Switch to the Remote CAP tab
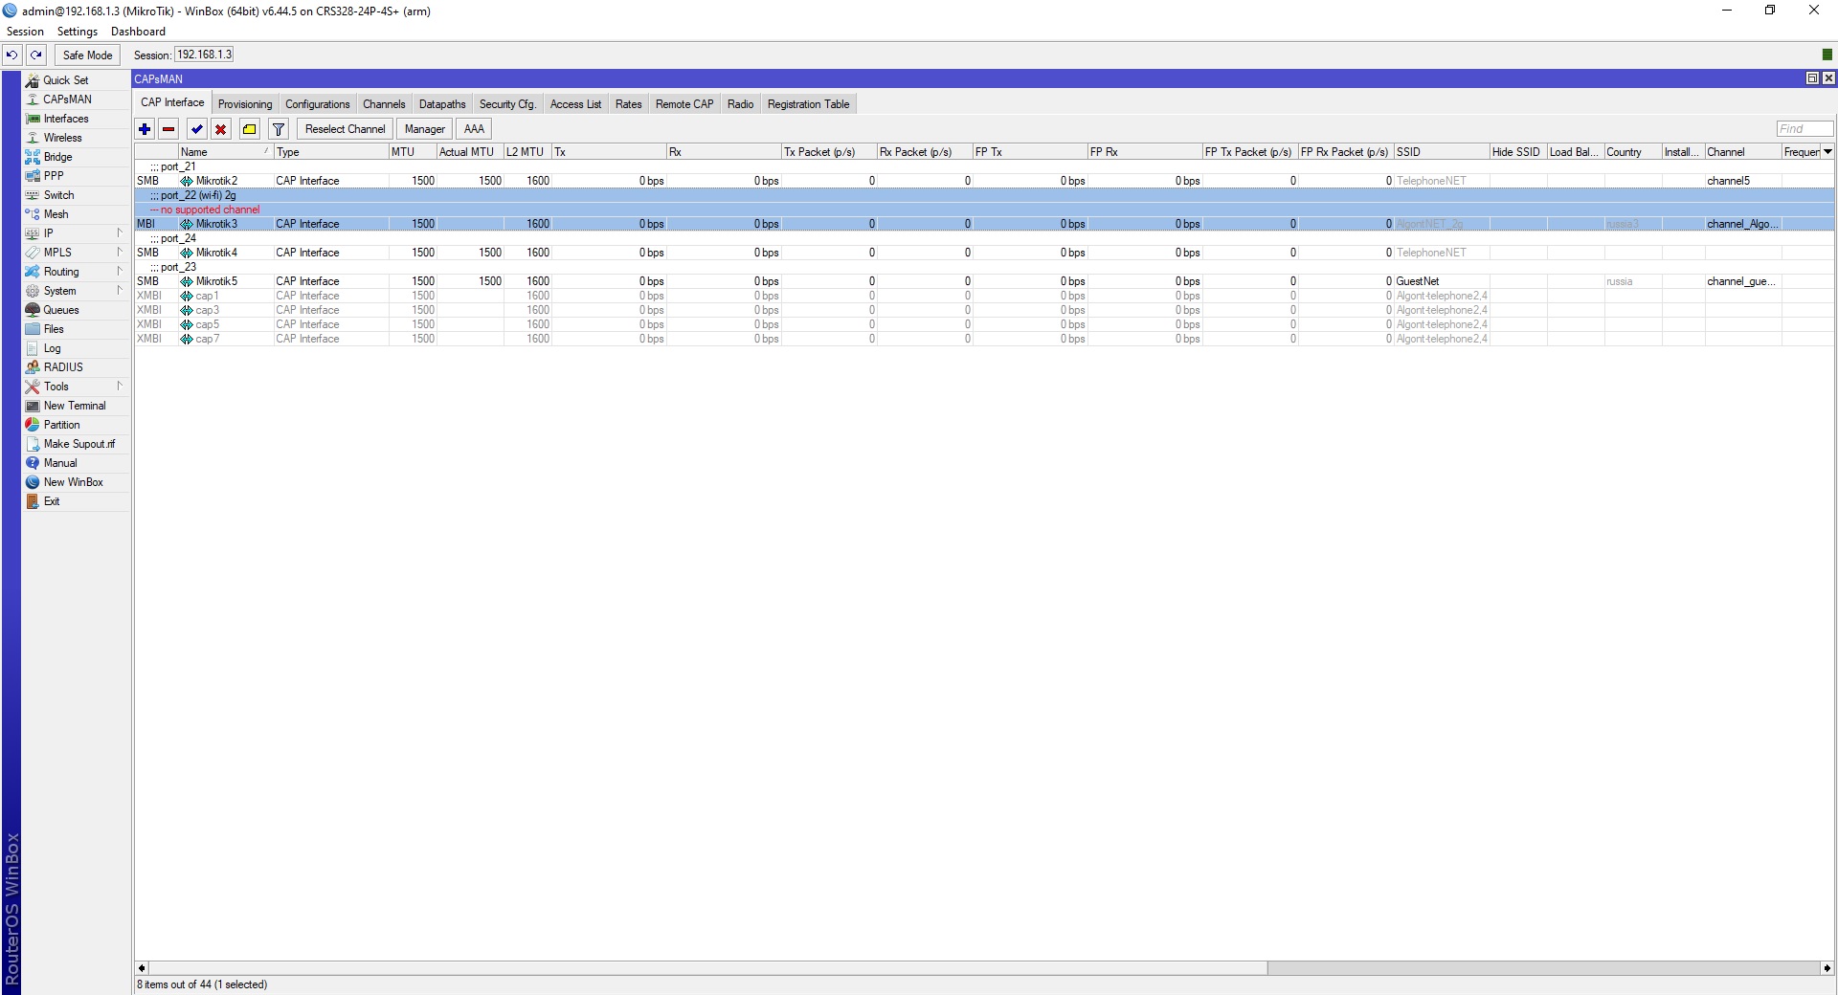Screen dimensions: 1838x995 [x=684, y=104]
